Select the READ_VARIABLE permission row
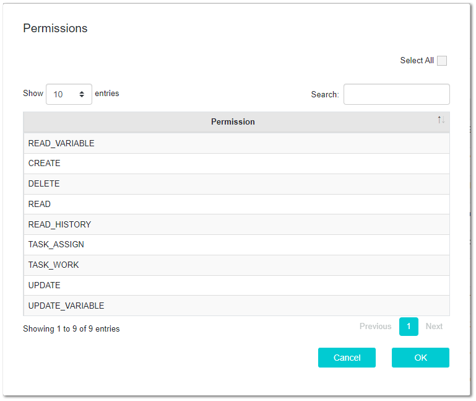 (x=236, y=143)
